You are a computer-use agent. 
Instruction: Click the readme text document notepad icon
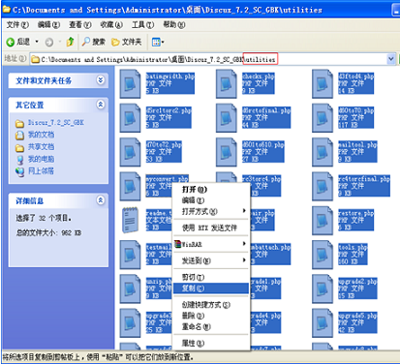pos(130,220)
